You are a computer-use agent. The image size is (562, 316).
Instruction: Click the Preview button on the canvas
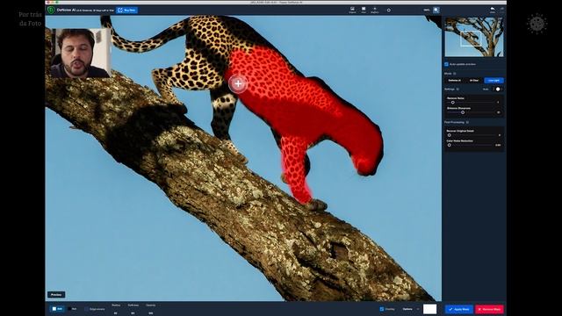coord(56,295)
